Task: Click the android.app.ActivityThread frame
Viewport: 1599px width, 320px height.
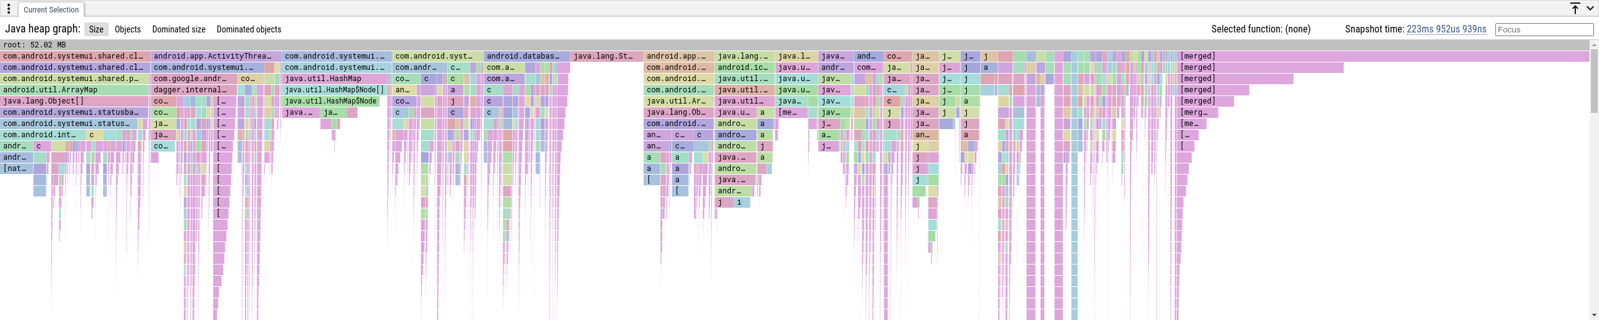Action: click(x=212, y=56)
